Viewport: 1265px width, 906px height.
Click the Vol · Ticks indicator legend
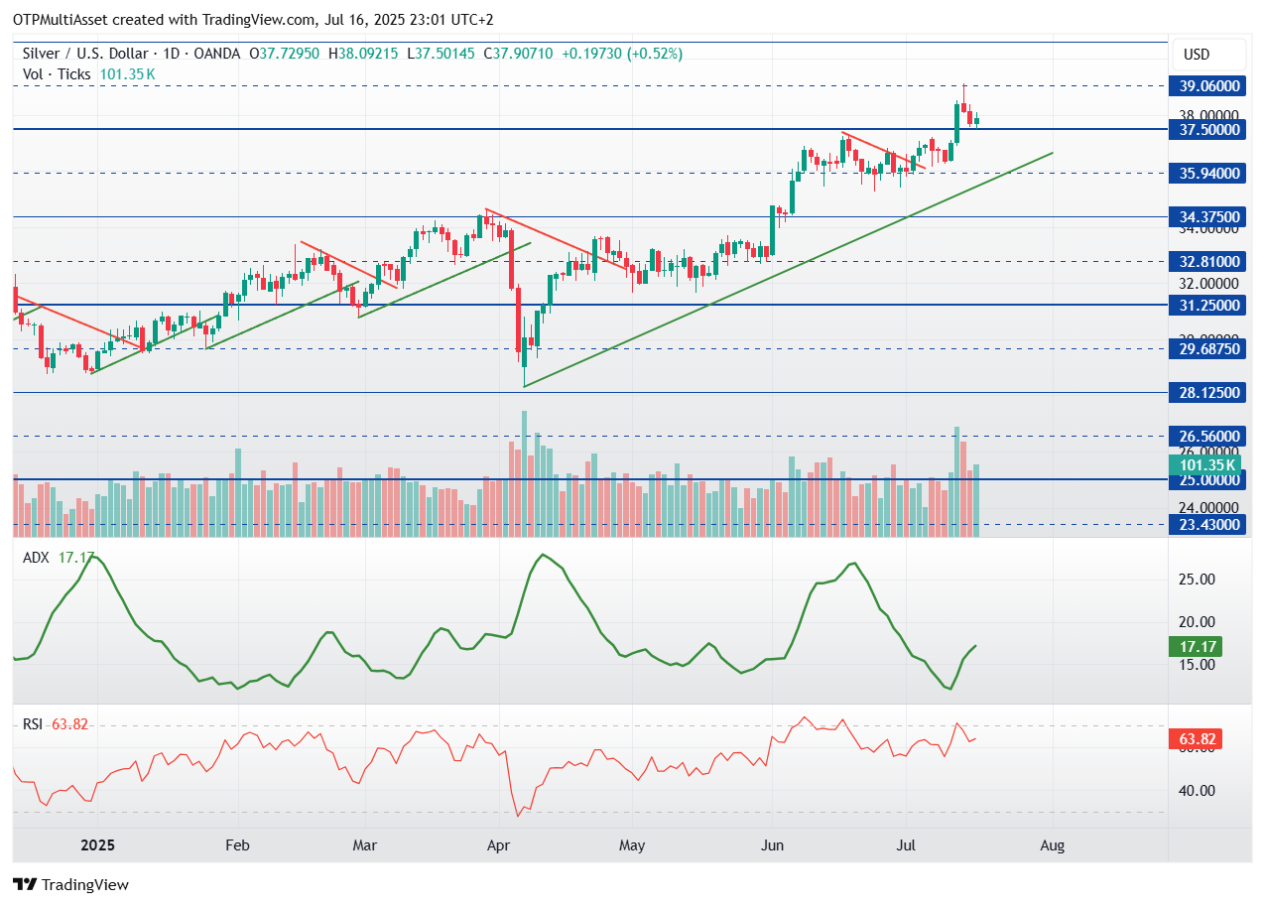point(57,73)
